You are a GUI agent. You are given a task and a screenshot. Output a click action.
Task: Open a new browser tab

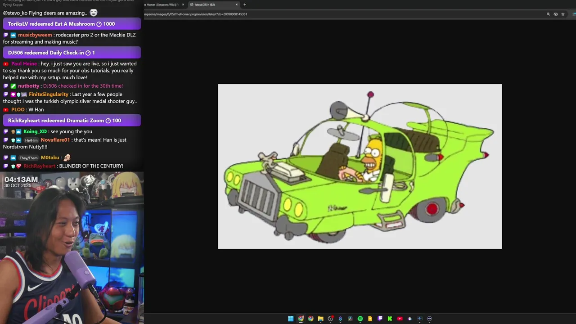coord(244,4)
